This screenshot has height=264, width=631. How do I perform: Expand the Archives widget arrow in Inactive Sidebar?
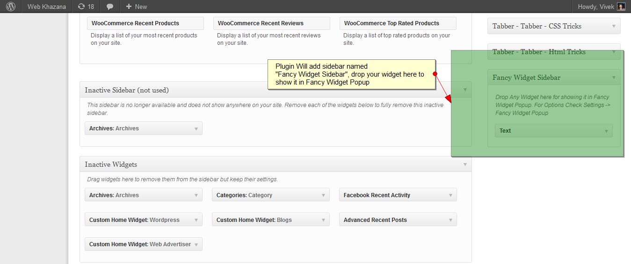point(196,128)
